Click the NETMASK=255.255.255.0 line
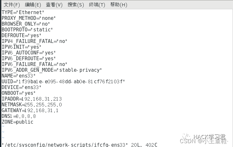 point(32,105)
